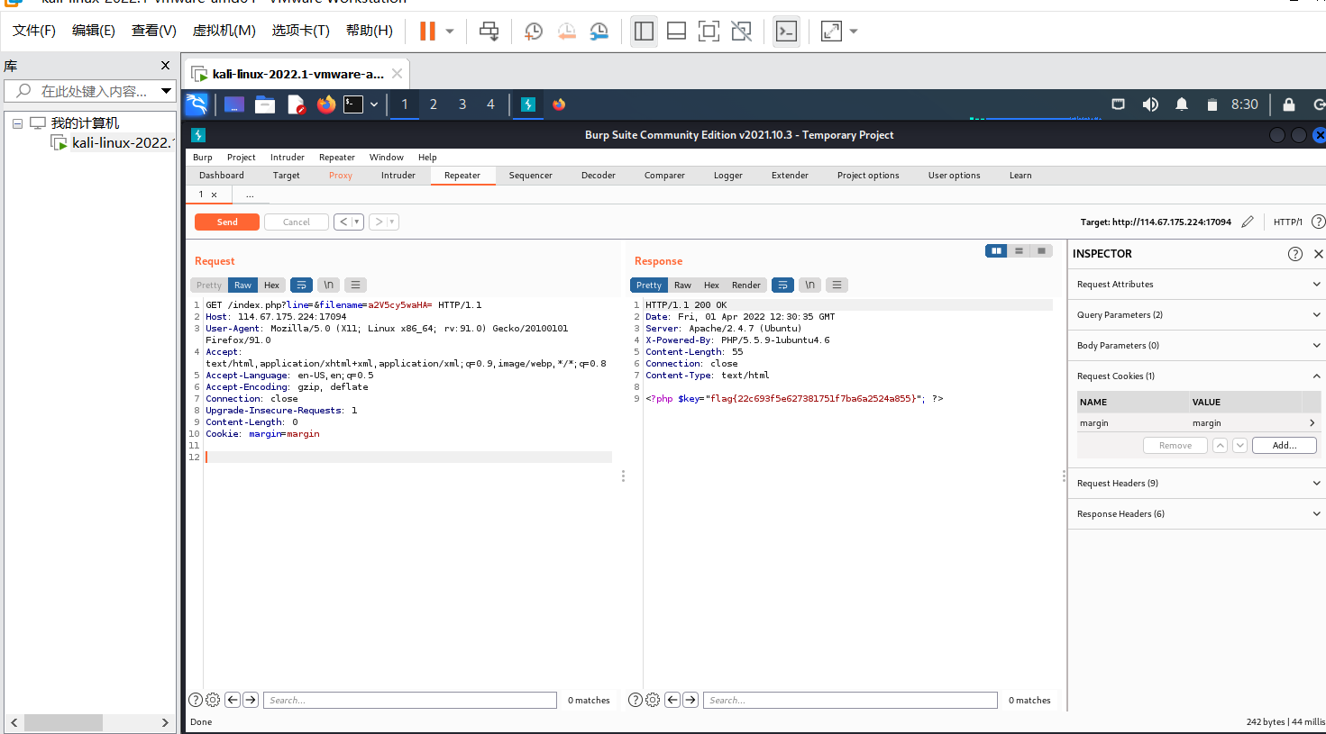Open request search help icon

pos(195,700)
